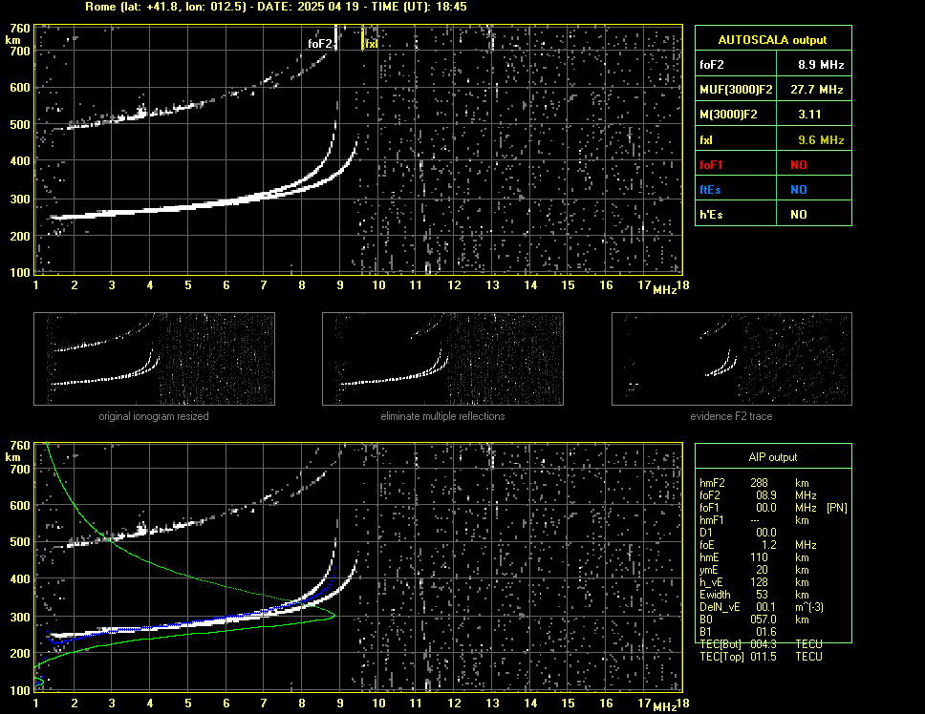
Task: Click the foF2 label in AUTOSCALA table
Action: 712,65
